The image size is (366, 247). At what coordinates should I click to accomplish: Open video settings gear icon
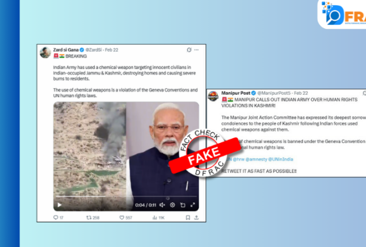[172, 205]
